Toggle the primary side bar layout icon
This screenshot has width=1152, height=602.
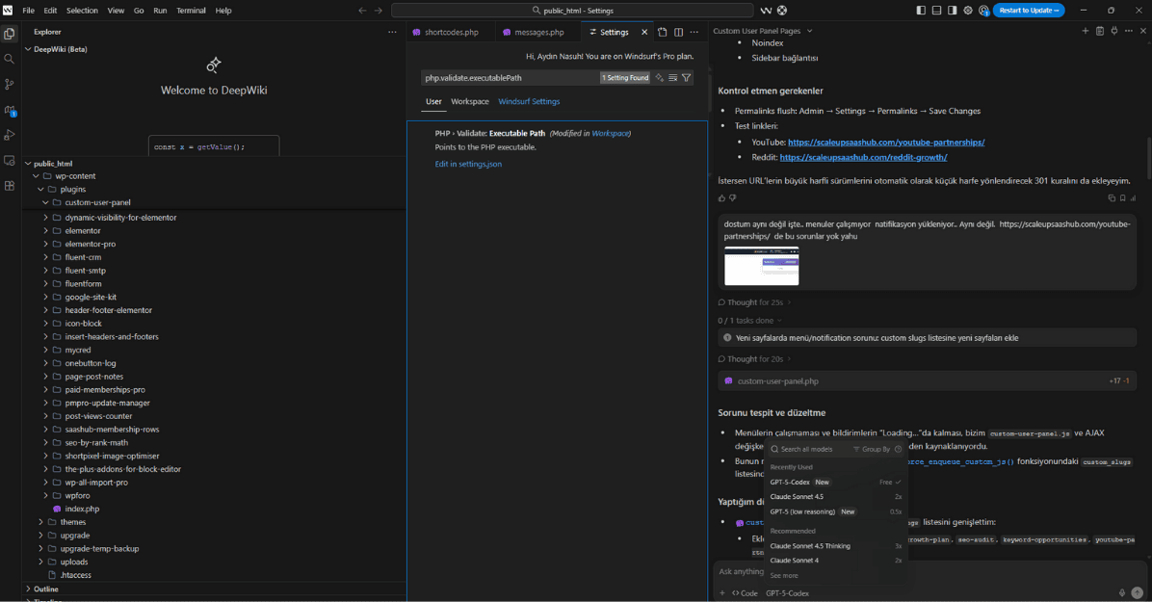pos(921,11)
